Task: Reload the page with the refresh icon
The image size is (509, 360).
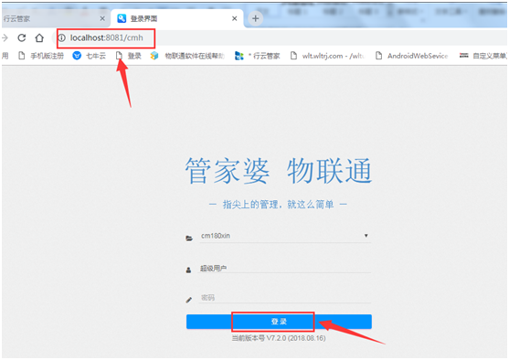Action: (x=22, y=38)
